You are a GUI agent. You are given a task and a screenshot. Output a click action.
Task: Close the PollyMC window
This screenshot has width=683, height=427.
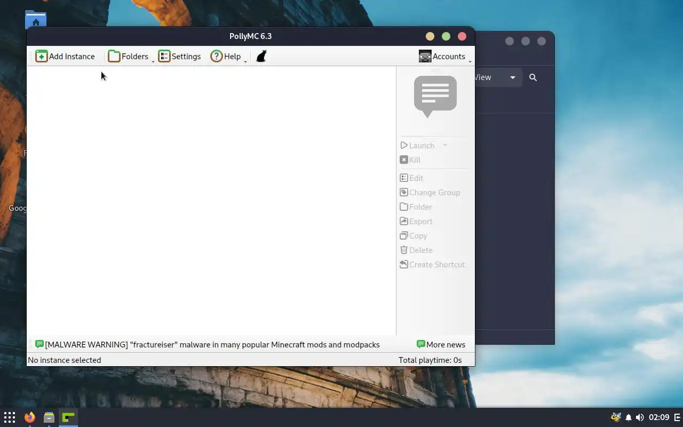pos(462,36)
